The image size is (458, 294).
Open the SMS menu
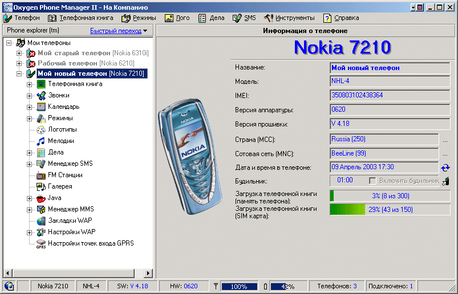pos(244,18)
